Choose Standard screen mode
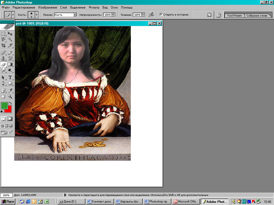 click(2, 126)
